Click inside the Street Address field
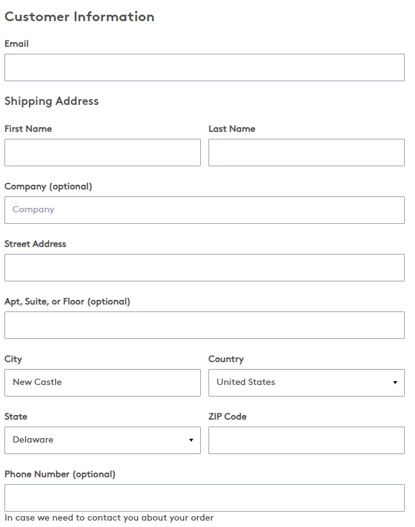The image size is (415, 527). (204, 267)
